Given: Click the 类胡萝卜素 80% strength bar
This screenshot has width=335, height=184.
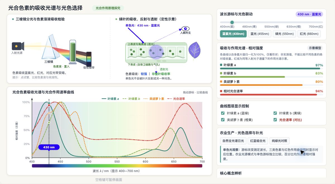Looking at the screenshot, I should coord(271,85).
